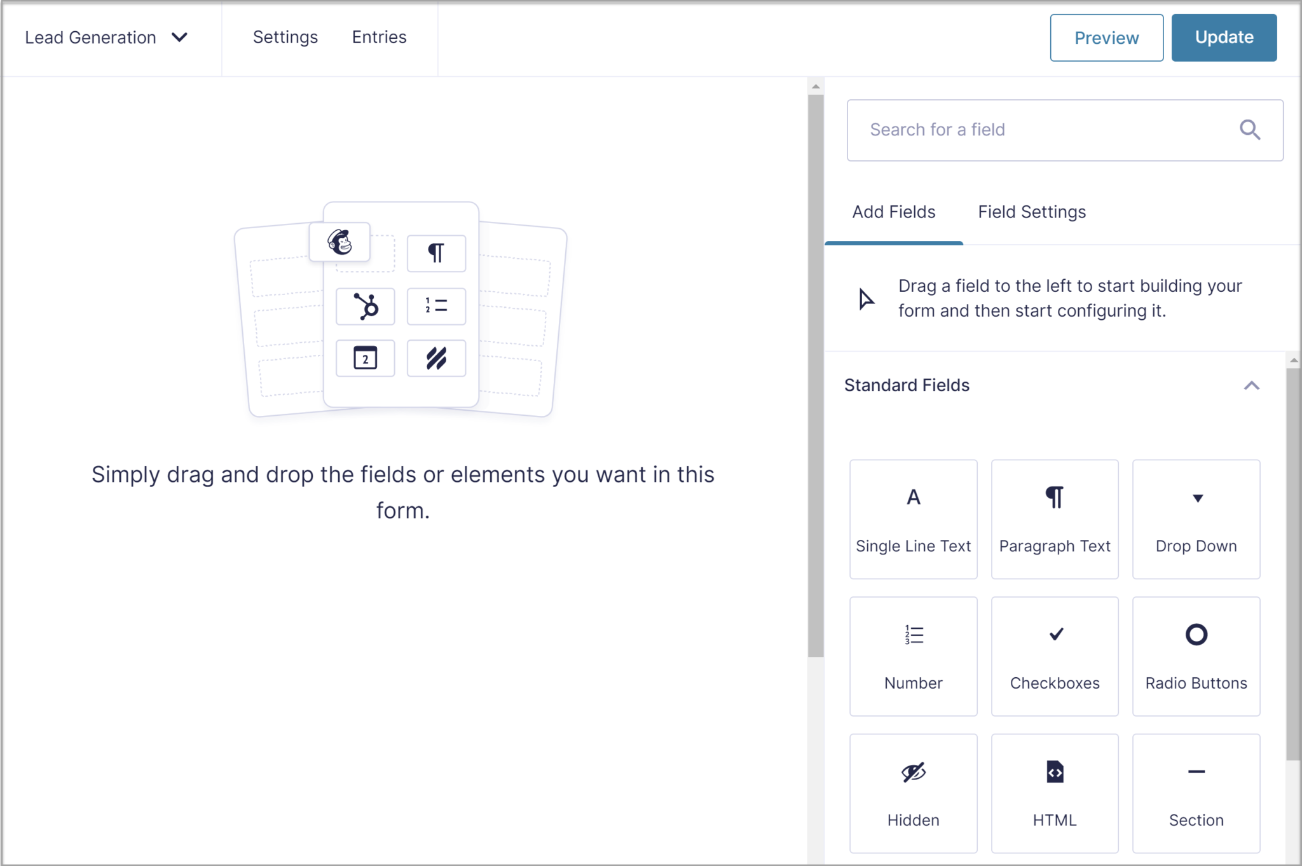The width and height of the screenshot is (1302, 866).
Task: Select the Paragraph Text field
Action: coord(1053,518)
